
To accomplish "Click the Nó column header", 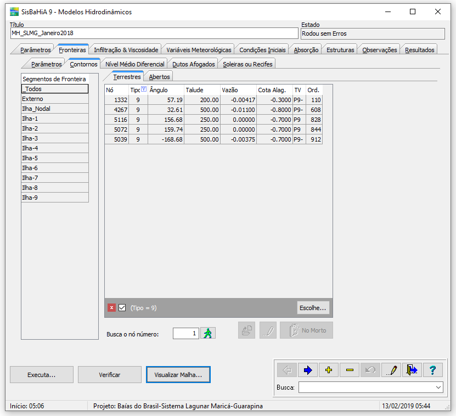I will (x=117, y=90).
